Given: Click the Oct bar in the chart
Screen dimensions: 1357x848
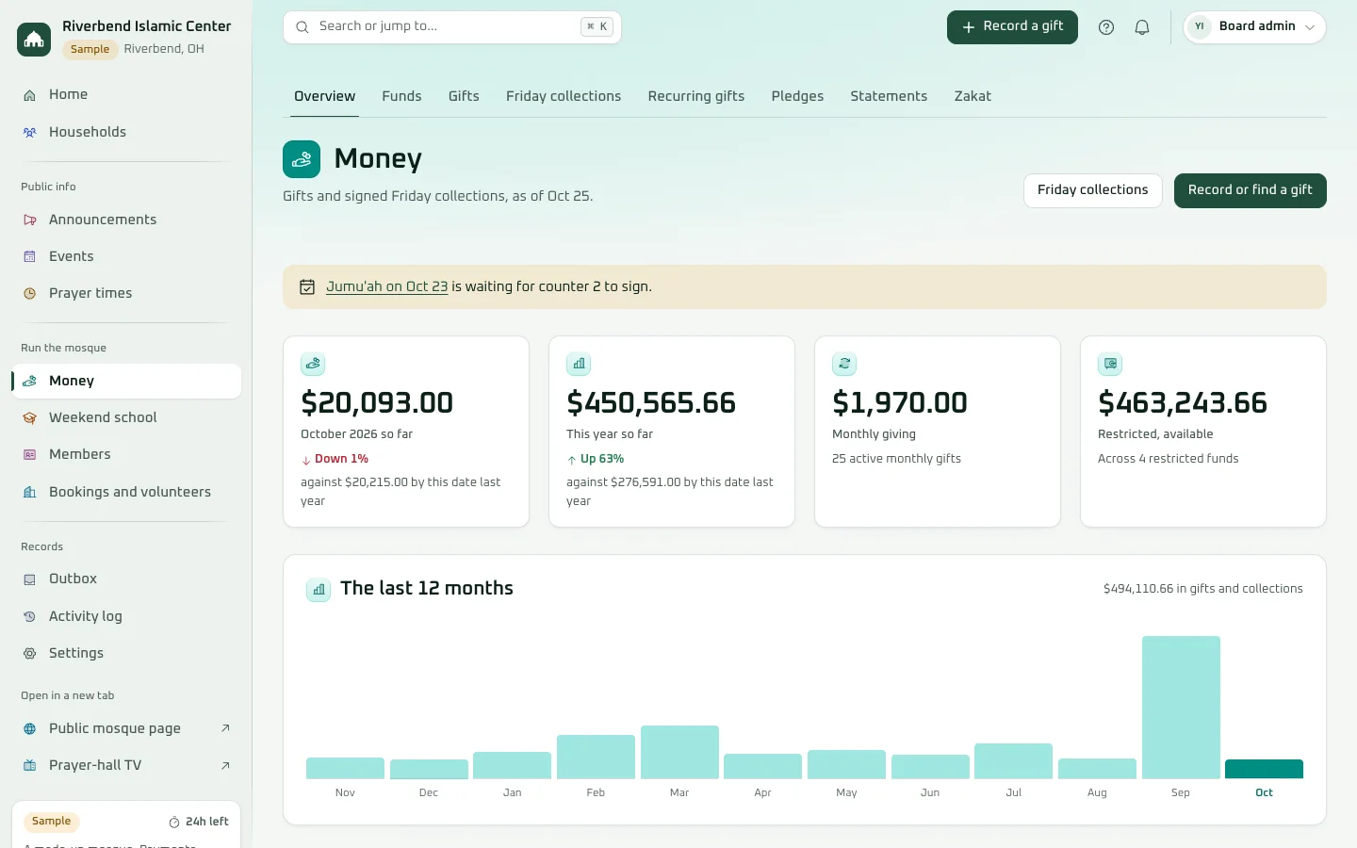Looking at the screenshot, I should tap(1264, 769).
